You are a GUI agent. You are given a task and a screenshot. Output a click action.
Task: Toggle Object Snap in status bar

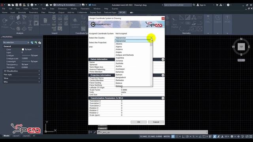tap(204, 136)
